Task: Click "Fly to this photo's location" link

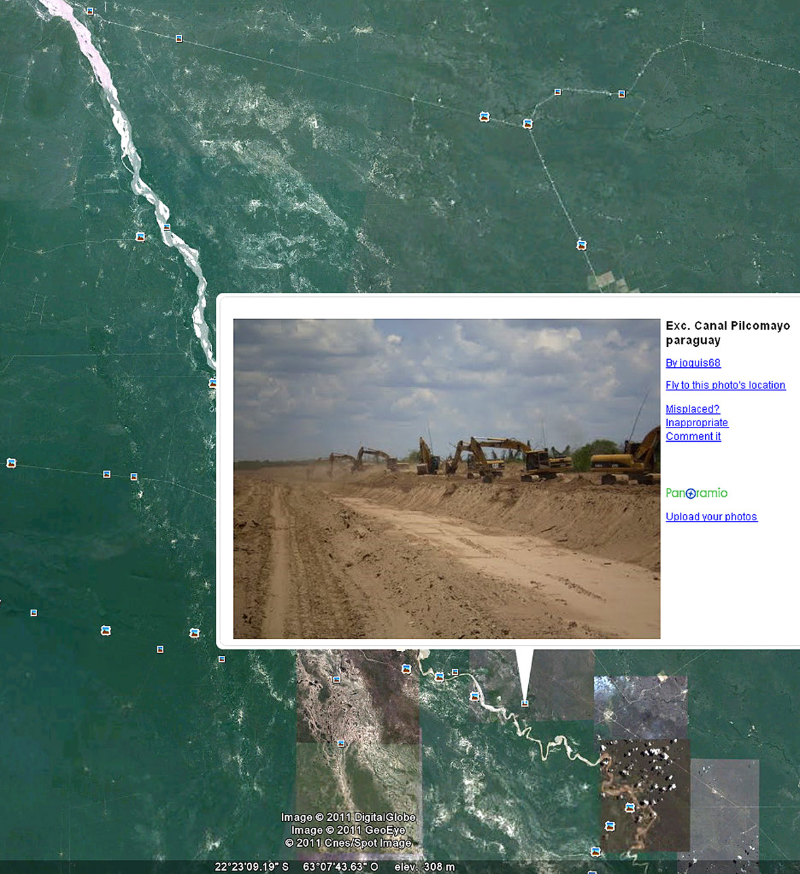Action: pos(725,385)
